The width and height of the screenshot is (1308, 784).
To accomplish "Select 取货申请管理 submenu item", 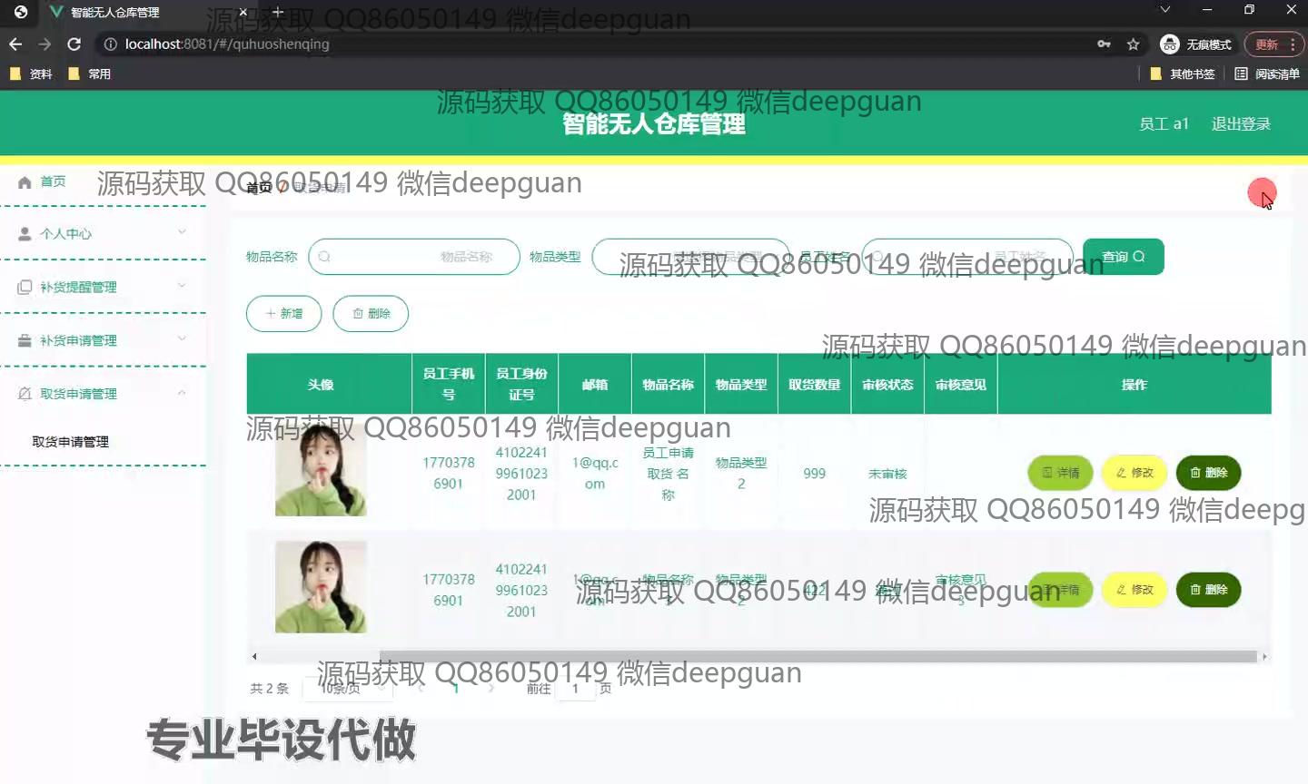I will [x=71, y=442].
